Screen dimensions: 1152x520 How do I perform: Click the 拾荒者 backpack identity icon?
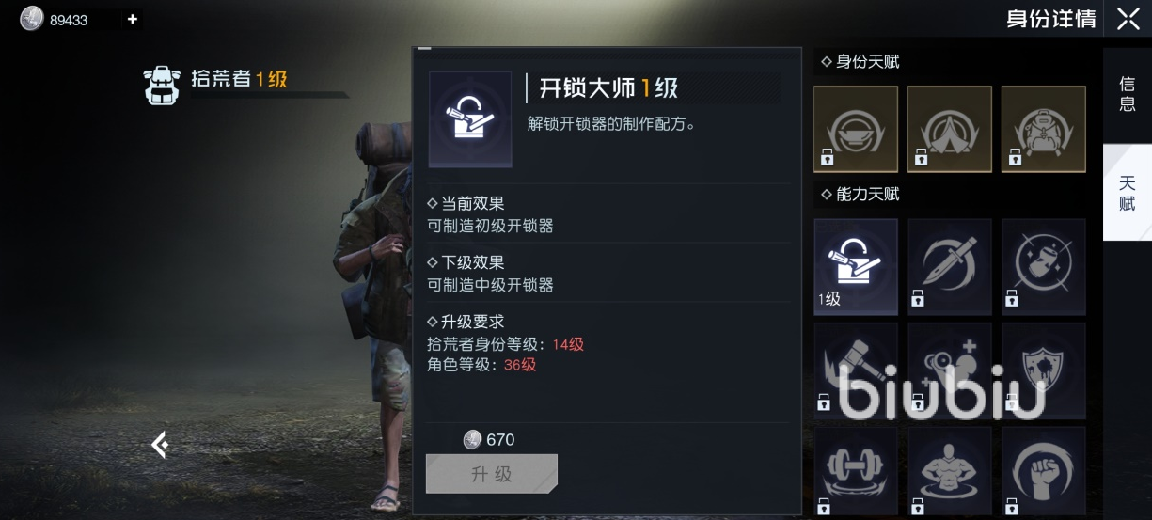click(163, 85)
